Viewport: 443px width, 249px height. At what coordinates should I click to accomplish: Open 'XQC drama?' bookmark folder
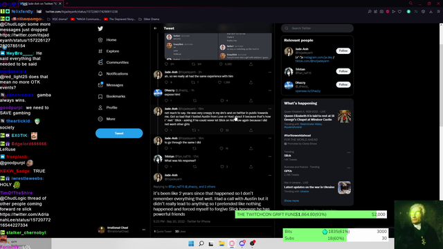point(57,19)
